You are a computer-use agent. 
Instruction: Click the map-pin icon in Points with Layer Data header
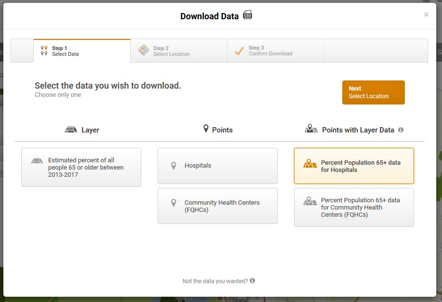[311, 129]
